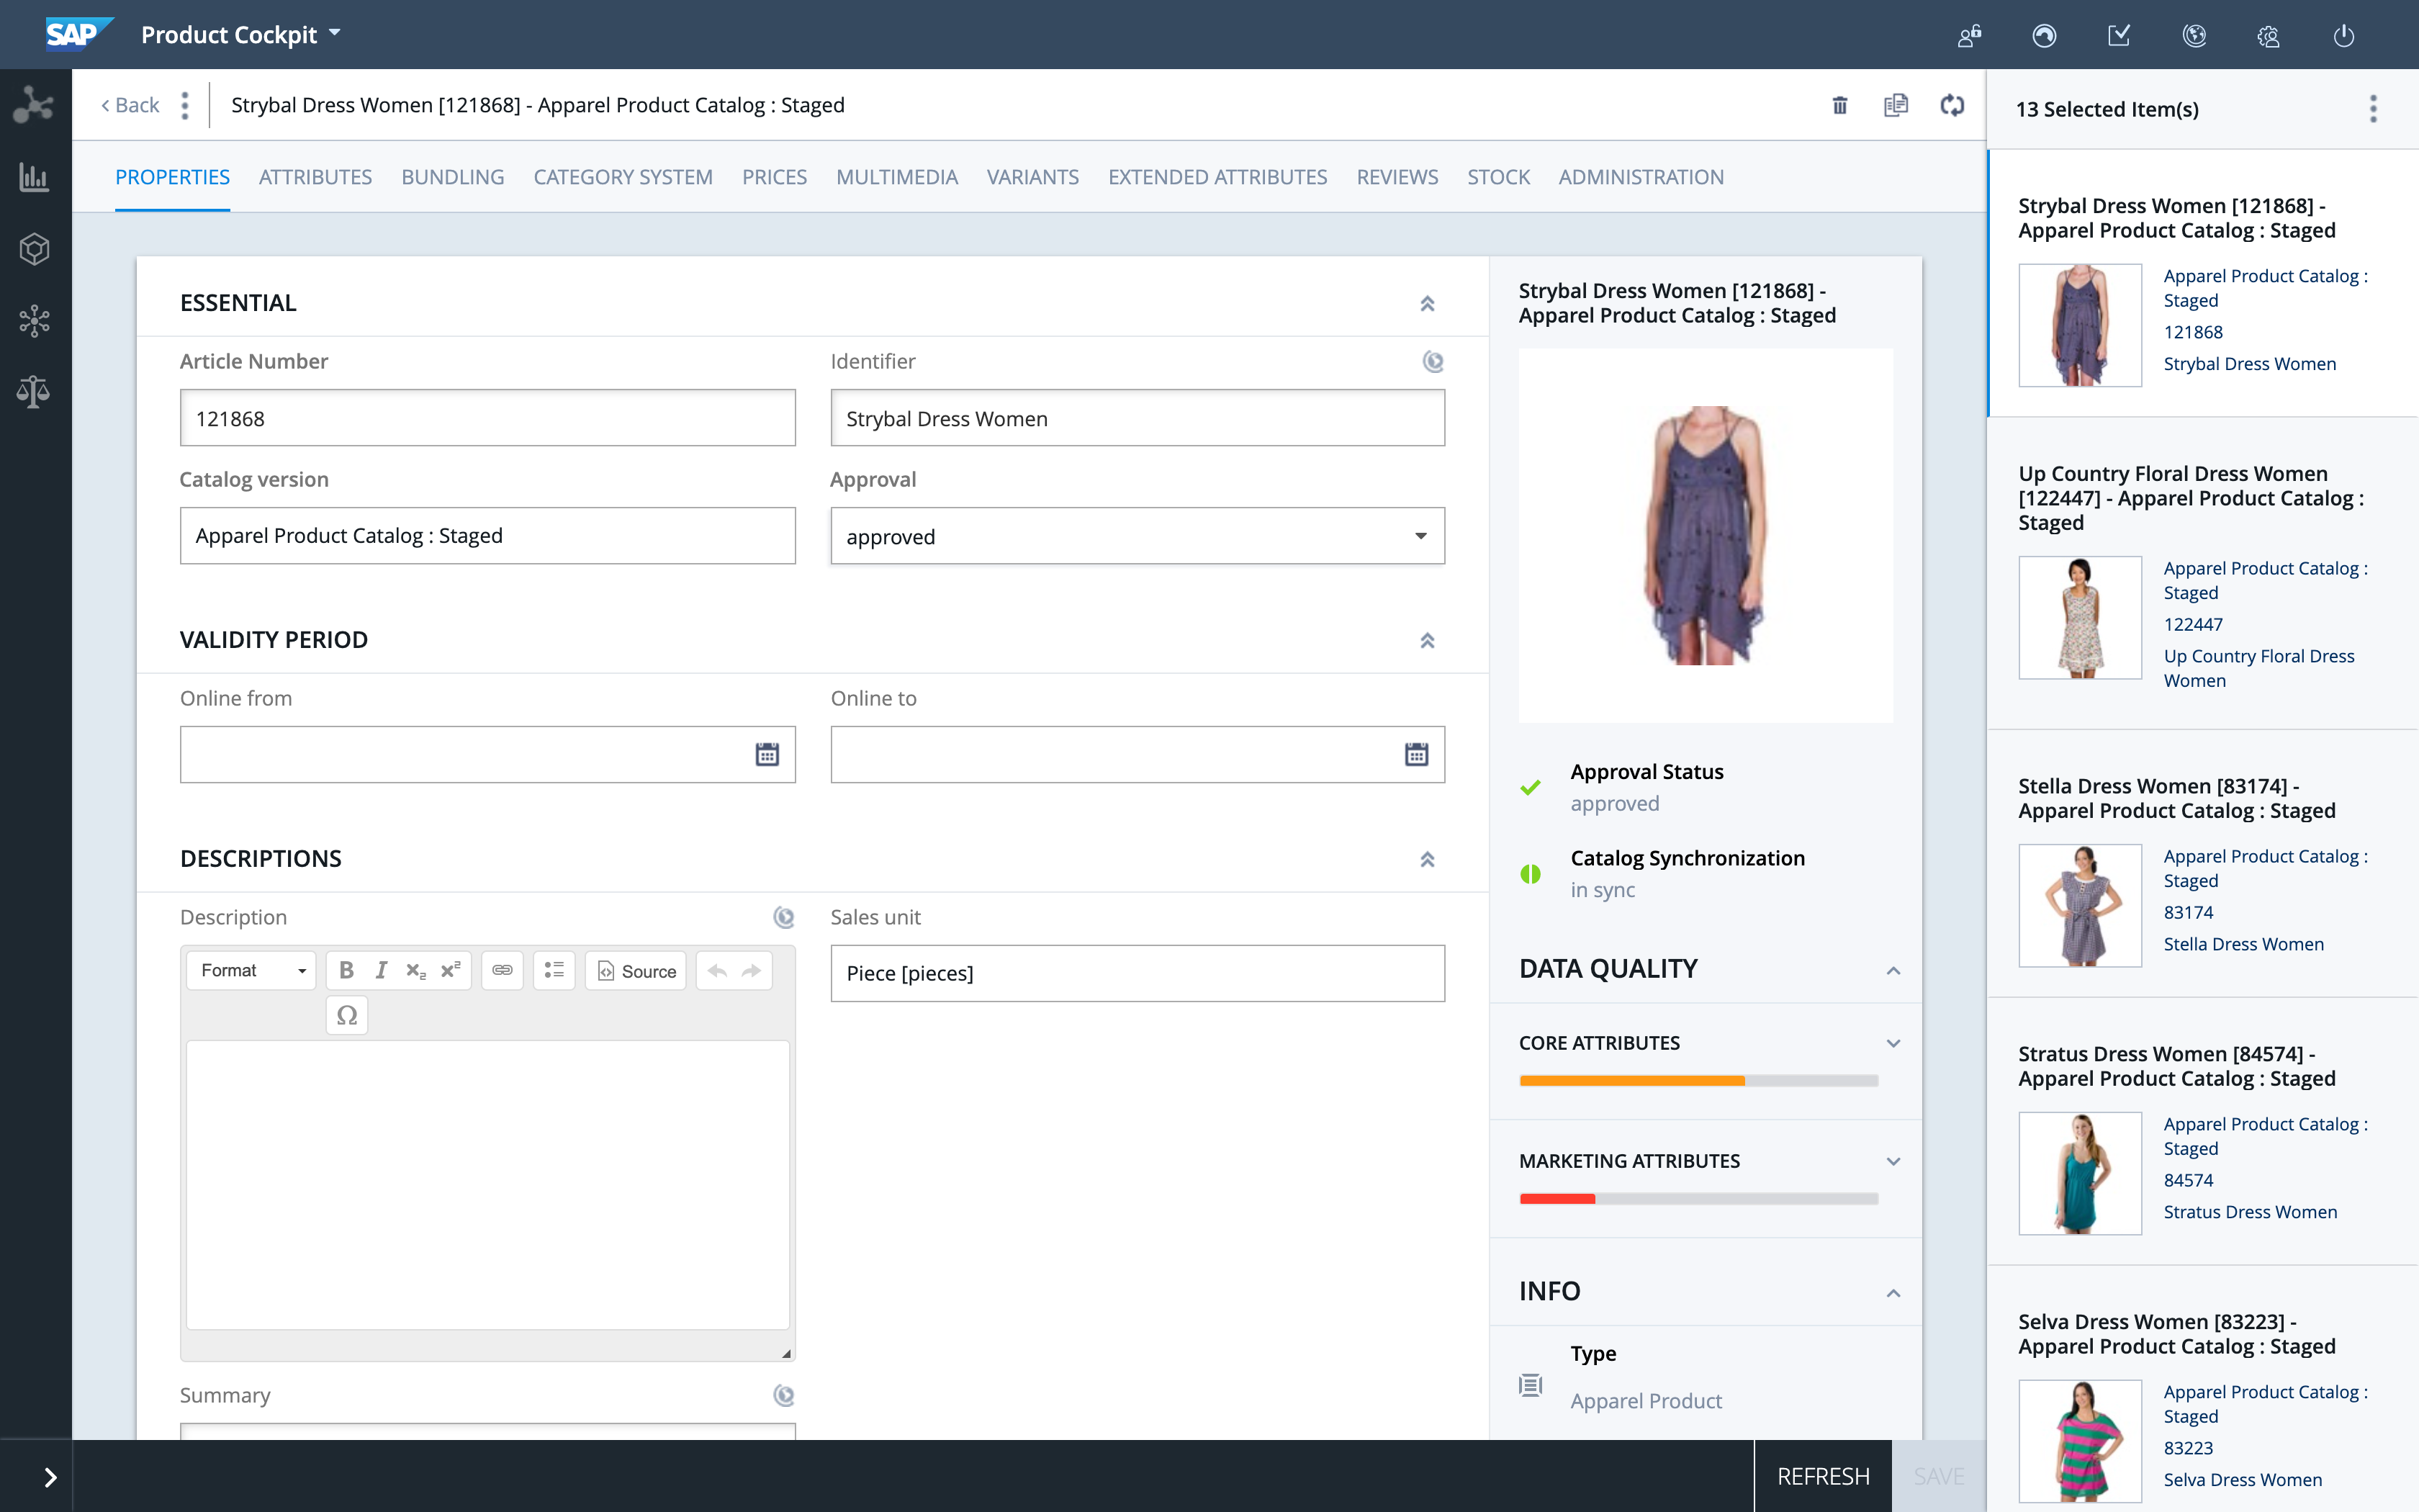
Task: Click the insert link icon in the editor
Action: pos(502,970)
